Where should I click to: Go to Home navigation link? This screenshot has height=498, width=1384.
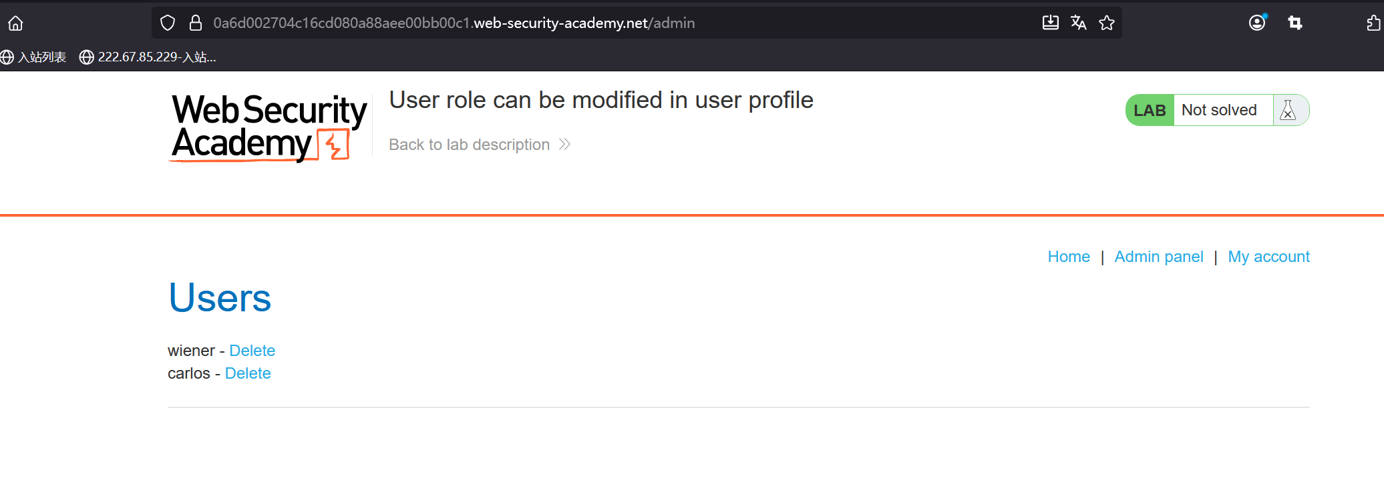[1069, 257]
